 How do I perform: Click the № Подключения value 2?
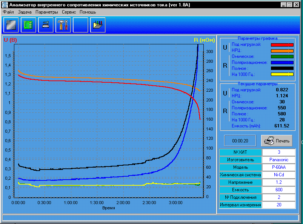click(278, 197)
